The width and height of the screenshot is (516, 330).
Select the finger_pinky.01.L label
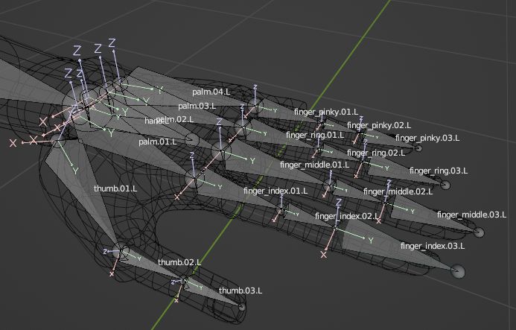pyautogui.click(x=326, y=112)
